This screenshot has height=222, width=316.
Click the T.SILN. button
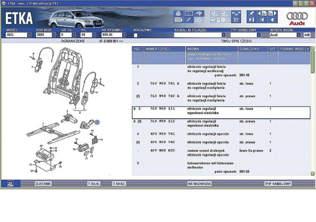[94, 183]
